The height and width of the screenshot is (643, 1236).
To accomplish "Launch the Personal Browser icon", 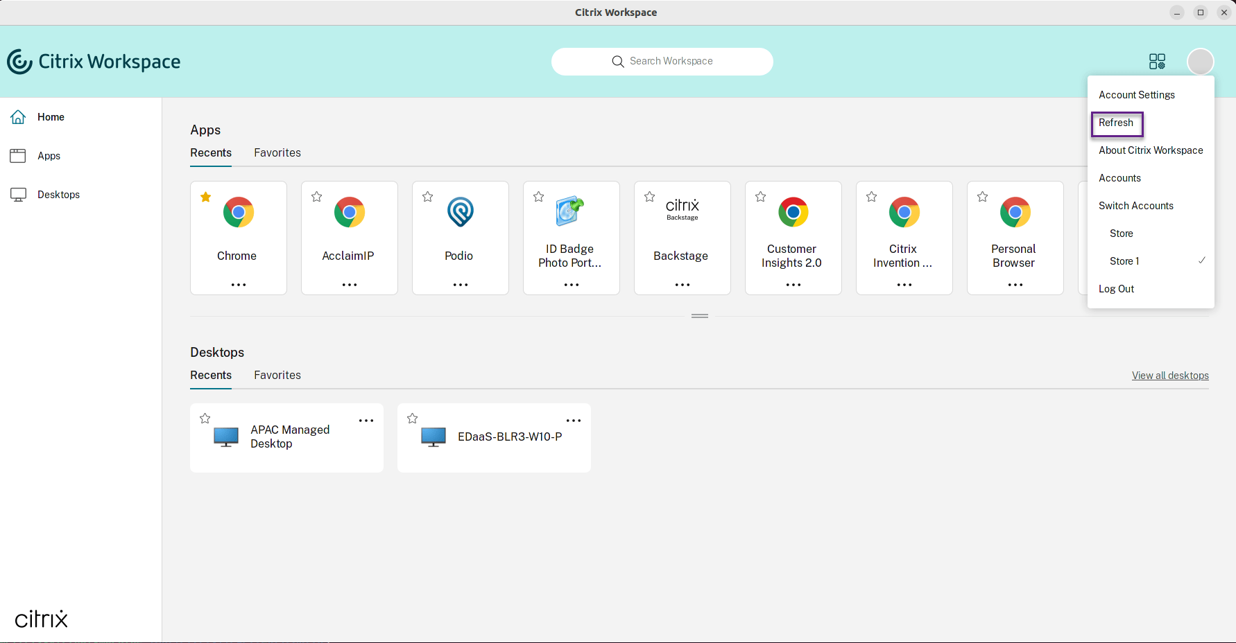I will pos(1015,212).
